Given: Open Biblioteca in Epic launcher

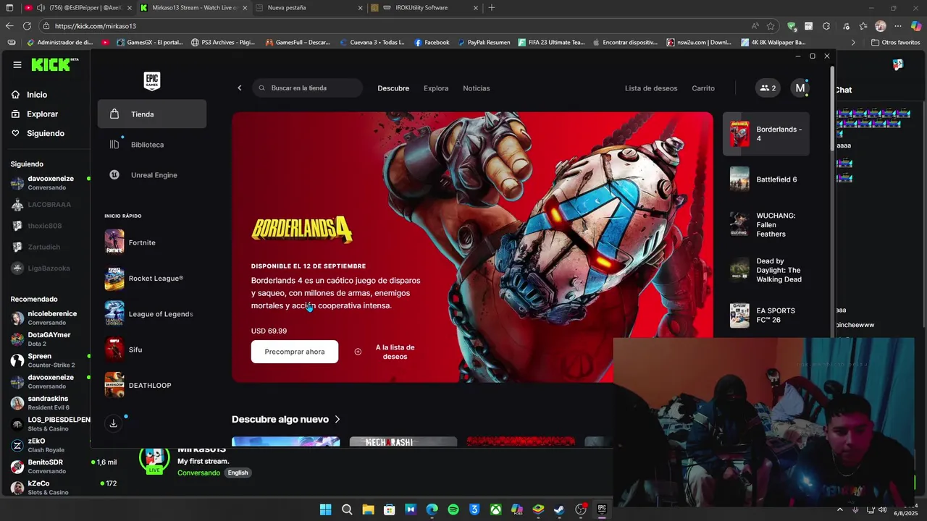Looking at the screenshot, I should (147, 145).
